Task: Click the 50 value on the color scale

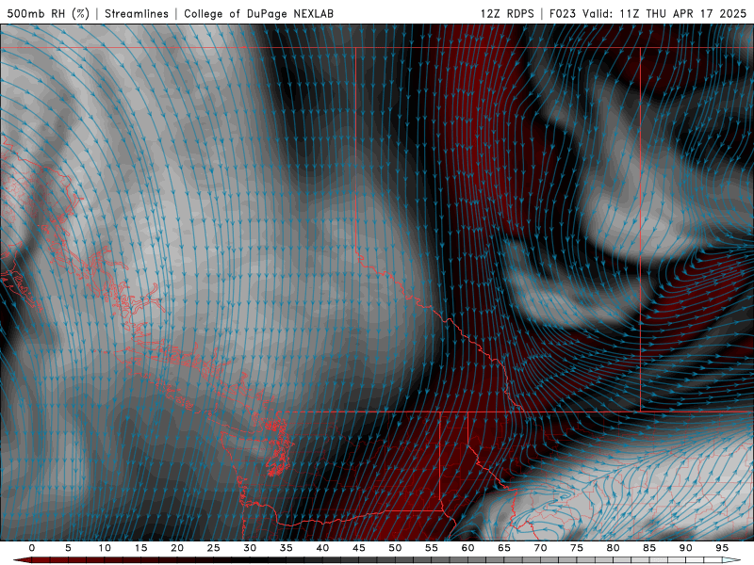Action: pyautogui.click(x=395, y=548)
